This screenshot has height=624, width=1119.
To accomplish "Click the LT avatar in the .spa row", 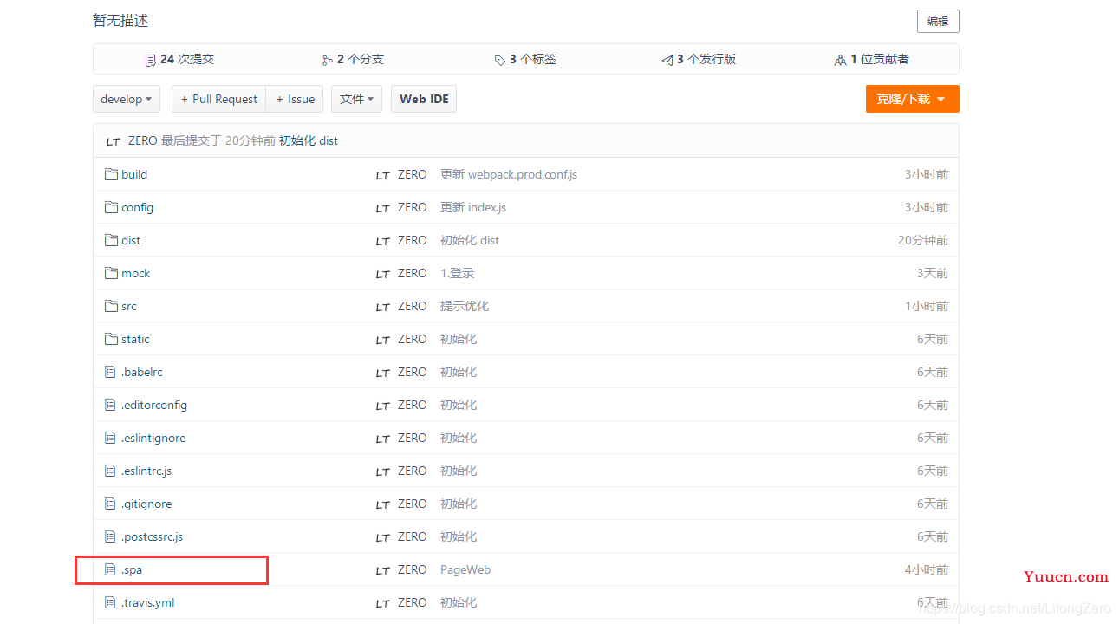I will [x=383, y=570].
